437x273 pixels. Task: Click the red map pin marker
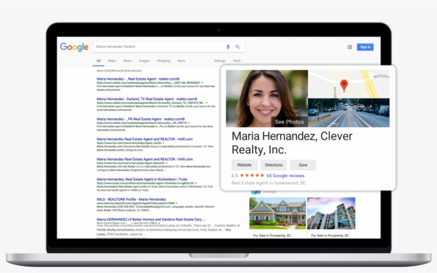344,86
